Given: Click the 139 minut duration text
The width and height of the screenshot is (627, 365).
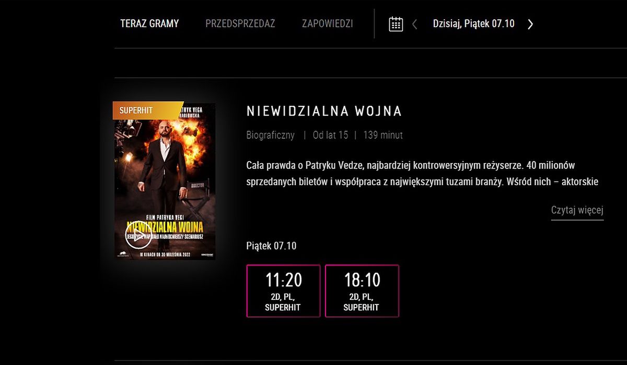Looking at the screenshot, I should [383, 136].
